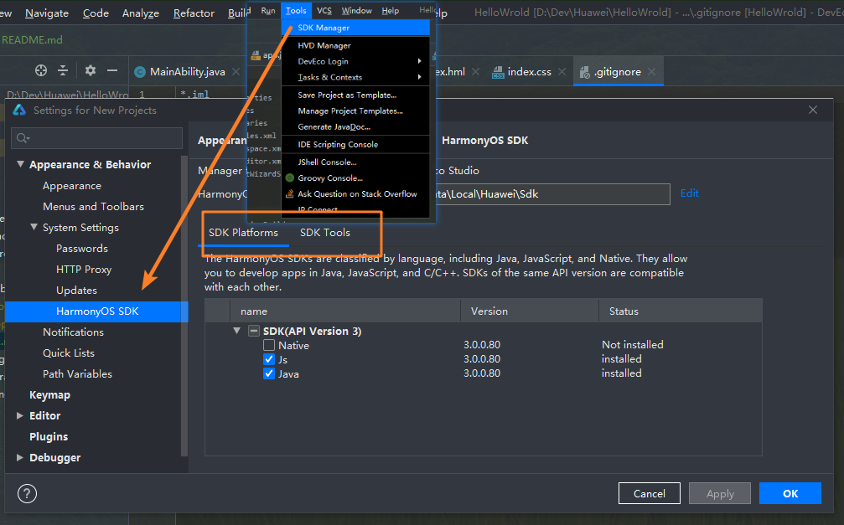Expand the Editor settings node
This screenshot has height=525, width=844.
[x=20, y=415]
